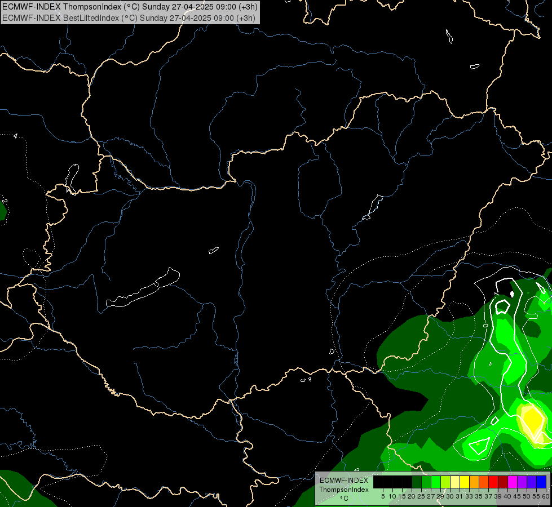Screen dimensions: 552x507
Task: Pick the dark green 20–25 legend swatch
Action: pos(417,482)
